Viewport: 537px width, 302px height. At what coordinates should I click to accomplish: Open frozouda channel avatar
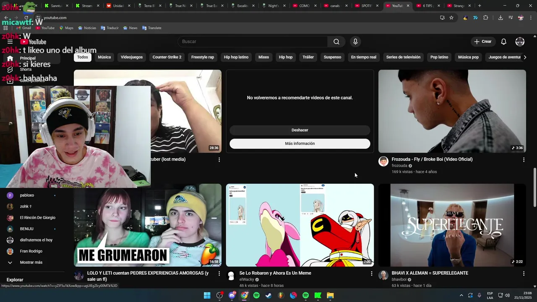pyautogui.click(x=383, y=161)
